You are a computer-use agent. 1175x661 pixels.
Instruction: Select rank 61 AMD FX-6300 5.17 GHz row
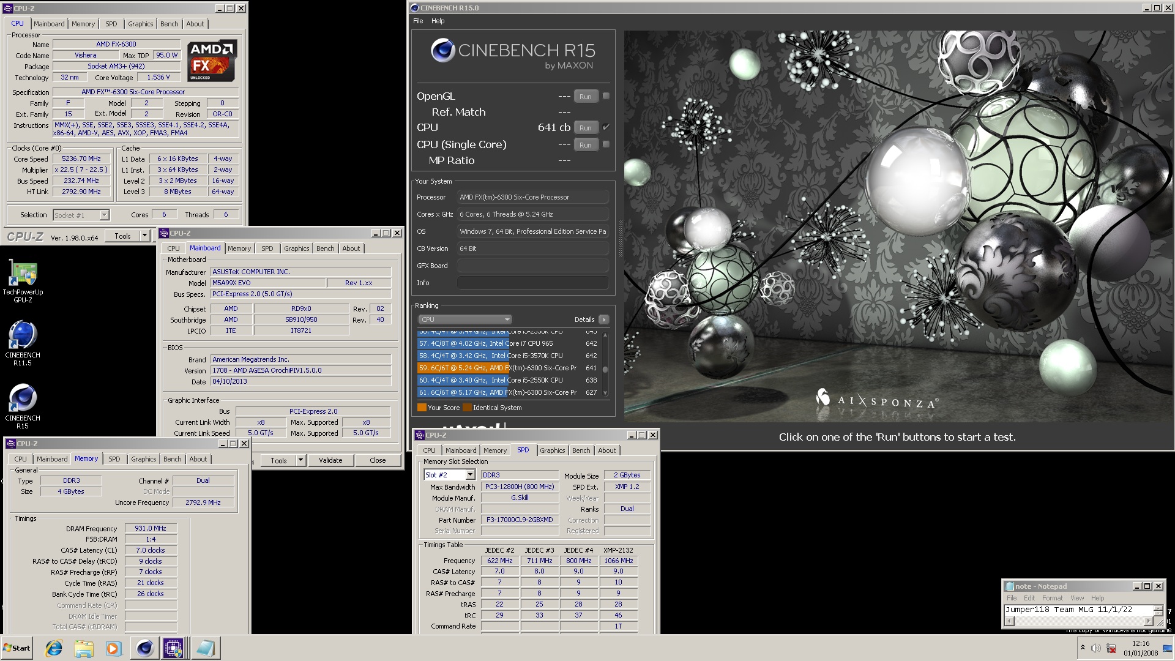coord(509,392)
